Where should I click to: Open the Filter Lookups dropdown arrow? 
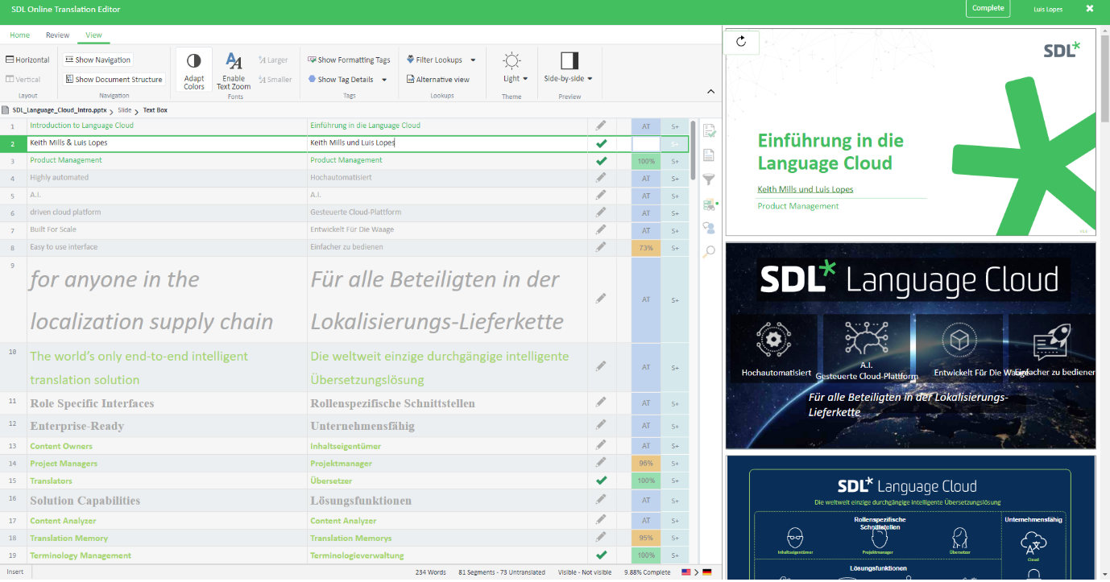pos(473,60)
